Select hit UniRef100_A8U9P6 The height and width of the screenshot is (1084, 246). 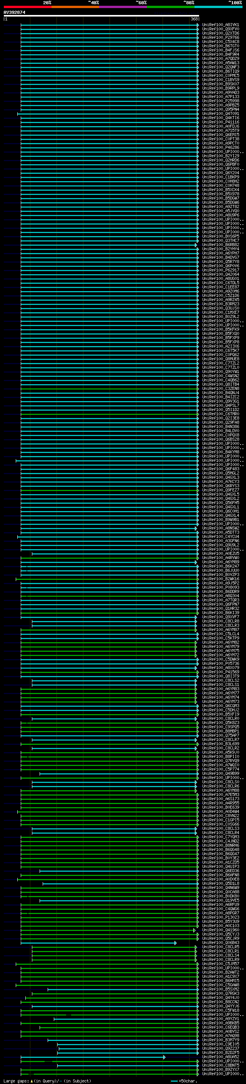point(220,215)
